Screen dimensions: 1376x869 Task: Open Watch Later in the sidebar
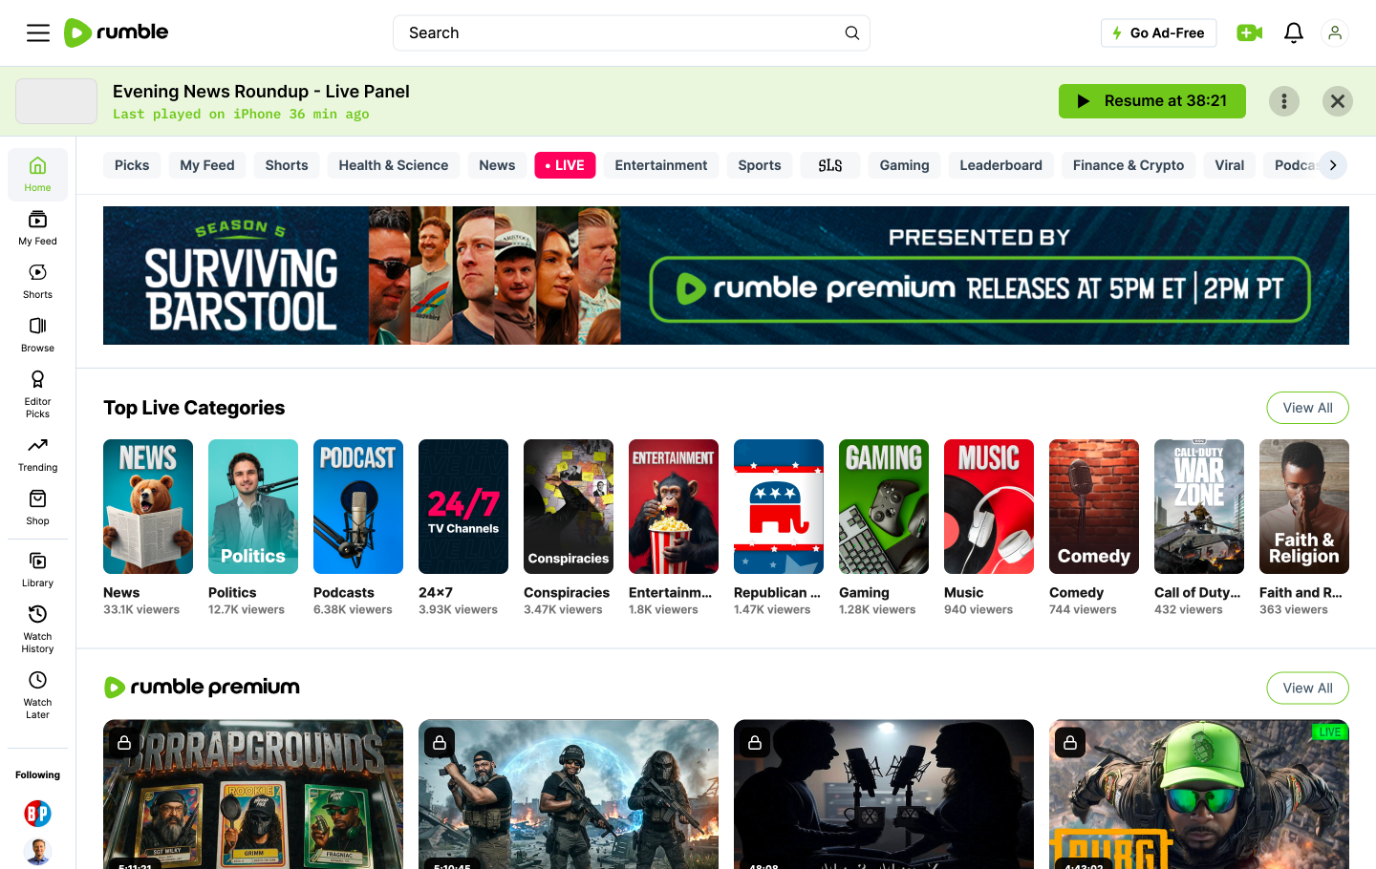pos(37,695)
